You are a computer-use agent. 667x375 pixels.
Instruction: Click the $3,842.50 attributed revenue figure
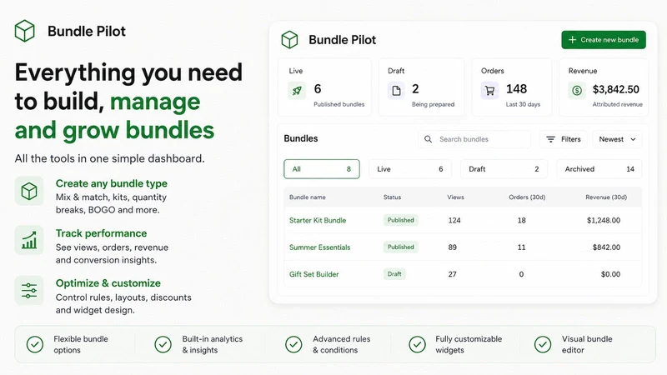coord(616,89)
